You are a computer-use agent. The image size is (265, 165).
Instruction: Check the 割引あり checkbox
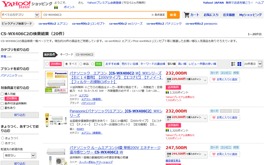pyautogui.click(x=2, y=108)
